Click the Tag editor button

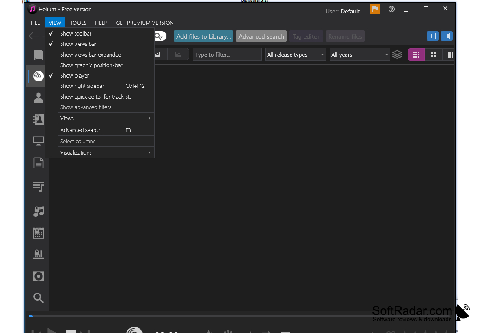(306, 36)
